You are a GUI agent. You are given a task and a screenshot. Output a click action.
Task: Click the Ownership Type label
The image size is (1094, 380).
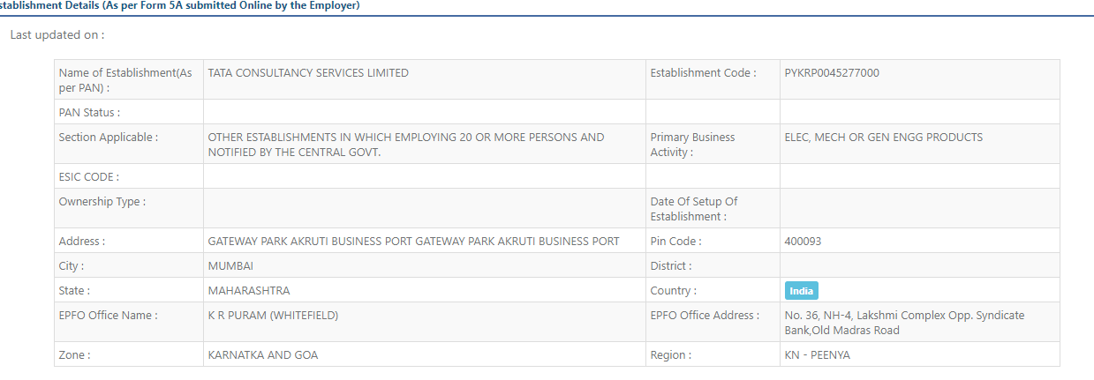click(102, 201)
